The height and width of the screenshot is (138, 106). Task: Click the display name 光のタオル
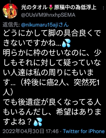point(34,7)
